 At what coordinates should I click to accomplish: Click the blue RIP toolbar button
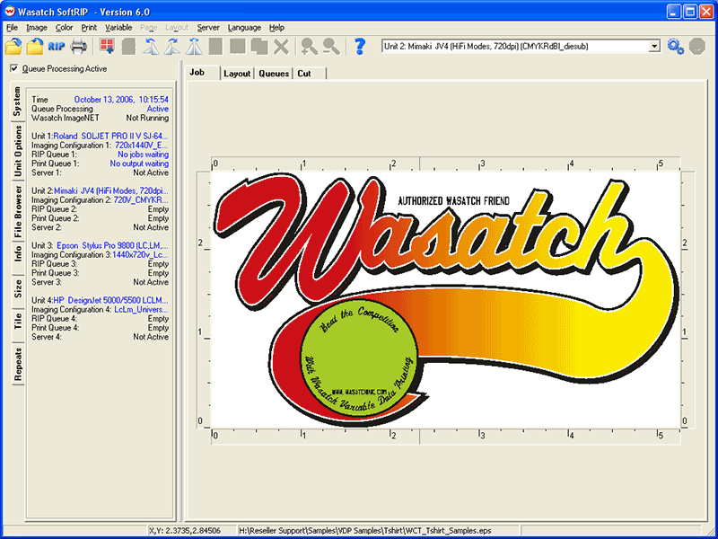pos(57,47)
